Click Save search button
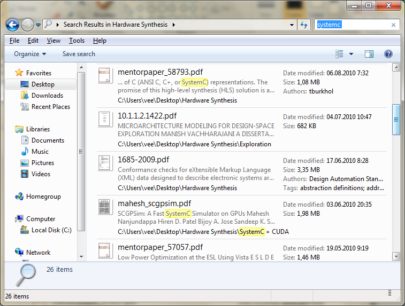 pyautogui.click(x=79, y=54)
